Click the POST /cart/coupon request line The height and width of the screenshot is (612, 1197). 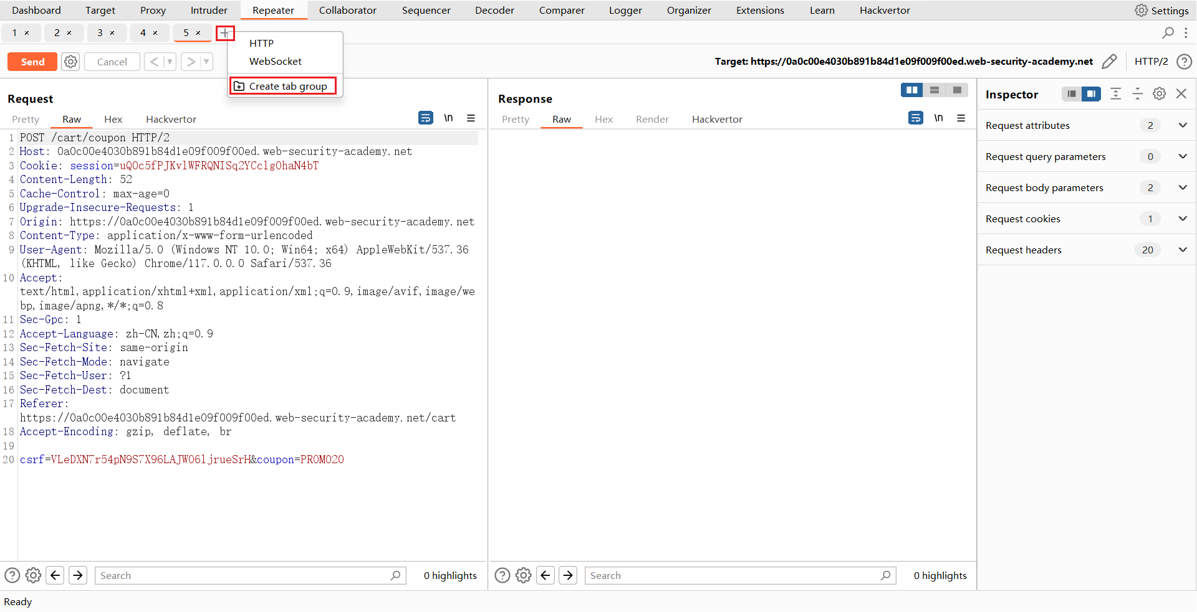[95, 138]
